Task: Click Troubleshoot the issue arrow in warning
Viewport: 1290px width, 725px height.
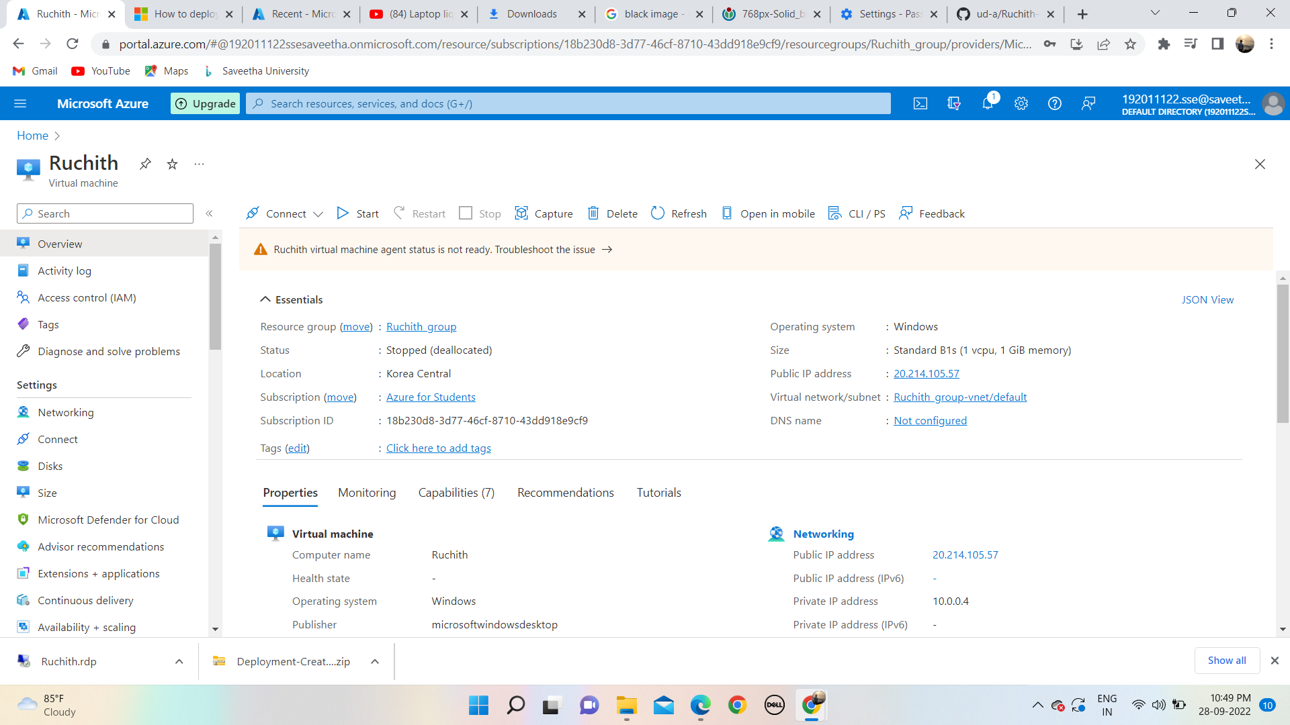Action: tap(607, 250)
